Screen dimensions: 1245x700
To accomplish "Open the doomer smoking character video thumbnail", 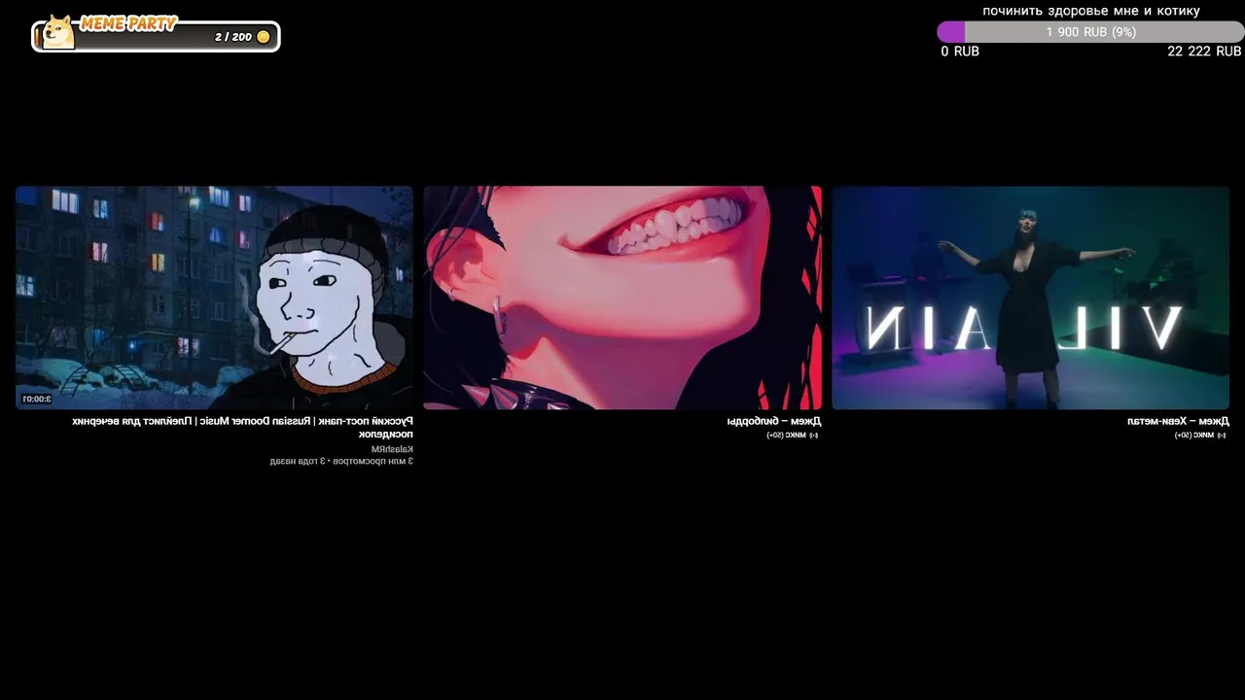I will pos(214,297).
